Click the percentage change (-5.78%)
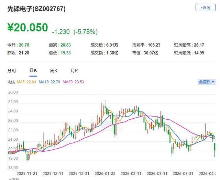220x180 pixels. [86, 32]
